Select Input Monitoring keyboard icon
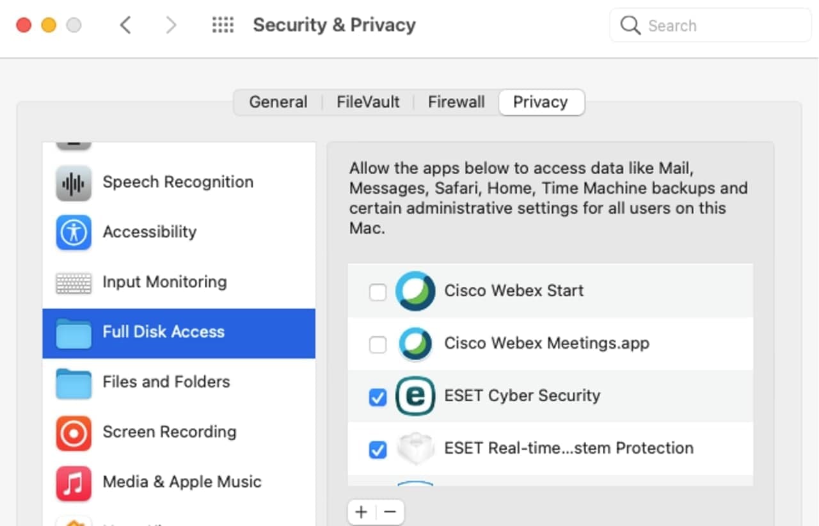Screen dimensions: 819x526 (x=74, y=283)
